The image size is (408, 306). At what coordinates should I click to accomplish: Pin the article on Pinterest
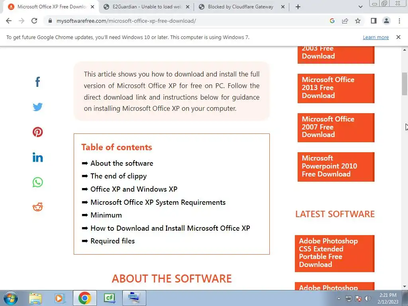[37, 132]
